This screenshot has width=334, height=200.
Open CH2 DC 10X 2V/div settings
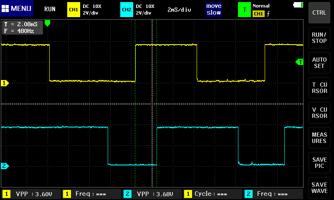pyautogui.click(x=145, y=10)
